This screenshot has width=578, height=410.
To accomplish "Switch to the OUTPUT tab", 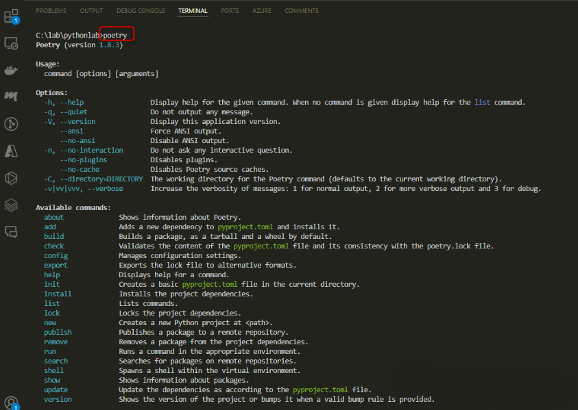I will click(91, 11).
